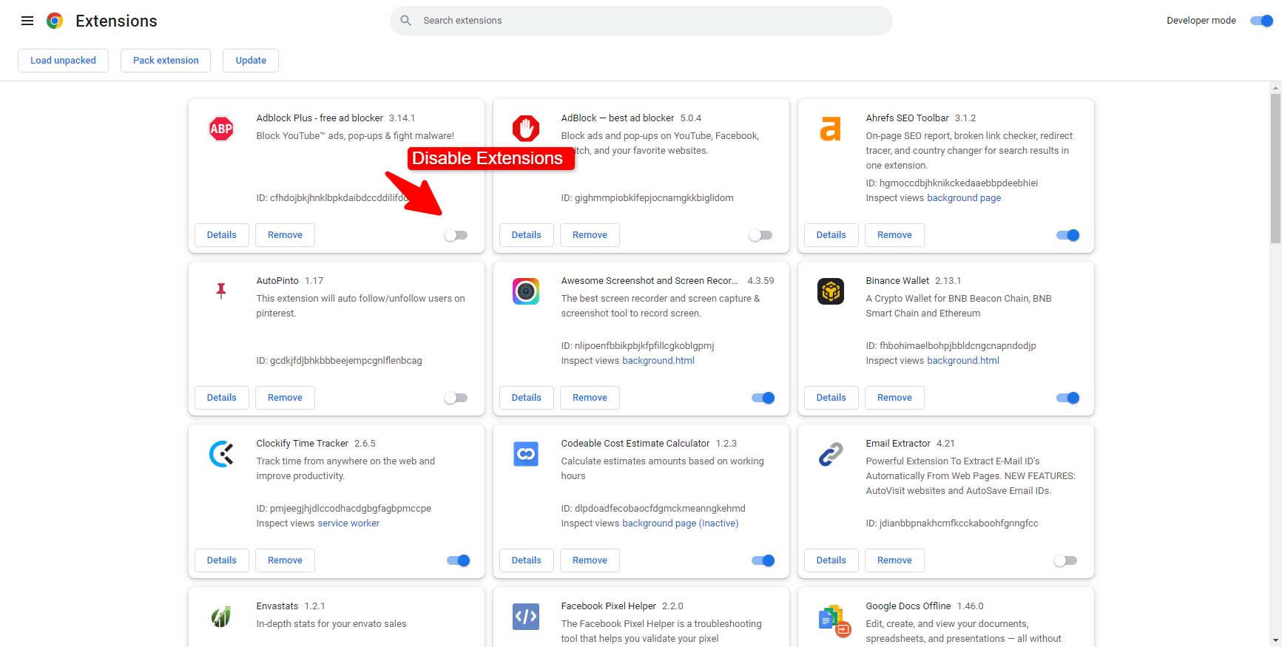Click the Extensions page title

pyautogui.click(x=116, y=21)
